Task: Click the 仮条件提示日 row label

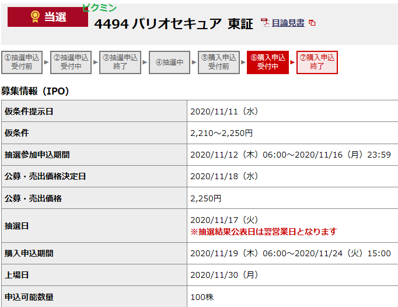Action: tap(29, 111)
